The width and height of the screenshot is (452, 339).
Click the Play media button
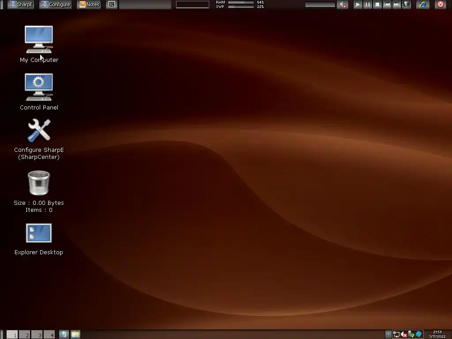358,4
